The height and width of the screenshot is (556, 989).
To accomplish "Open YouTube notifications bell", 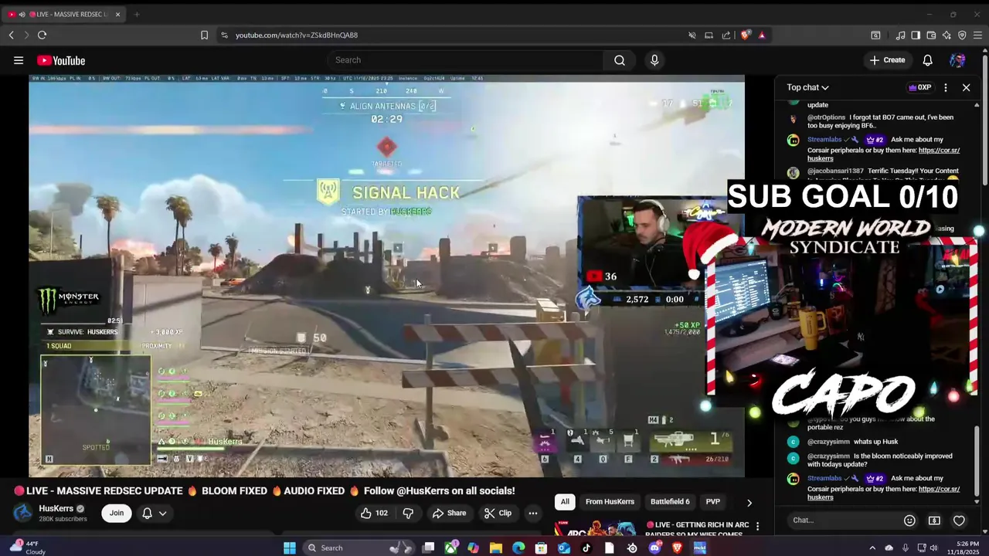I will tap(927, 60).
